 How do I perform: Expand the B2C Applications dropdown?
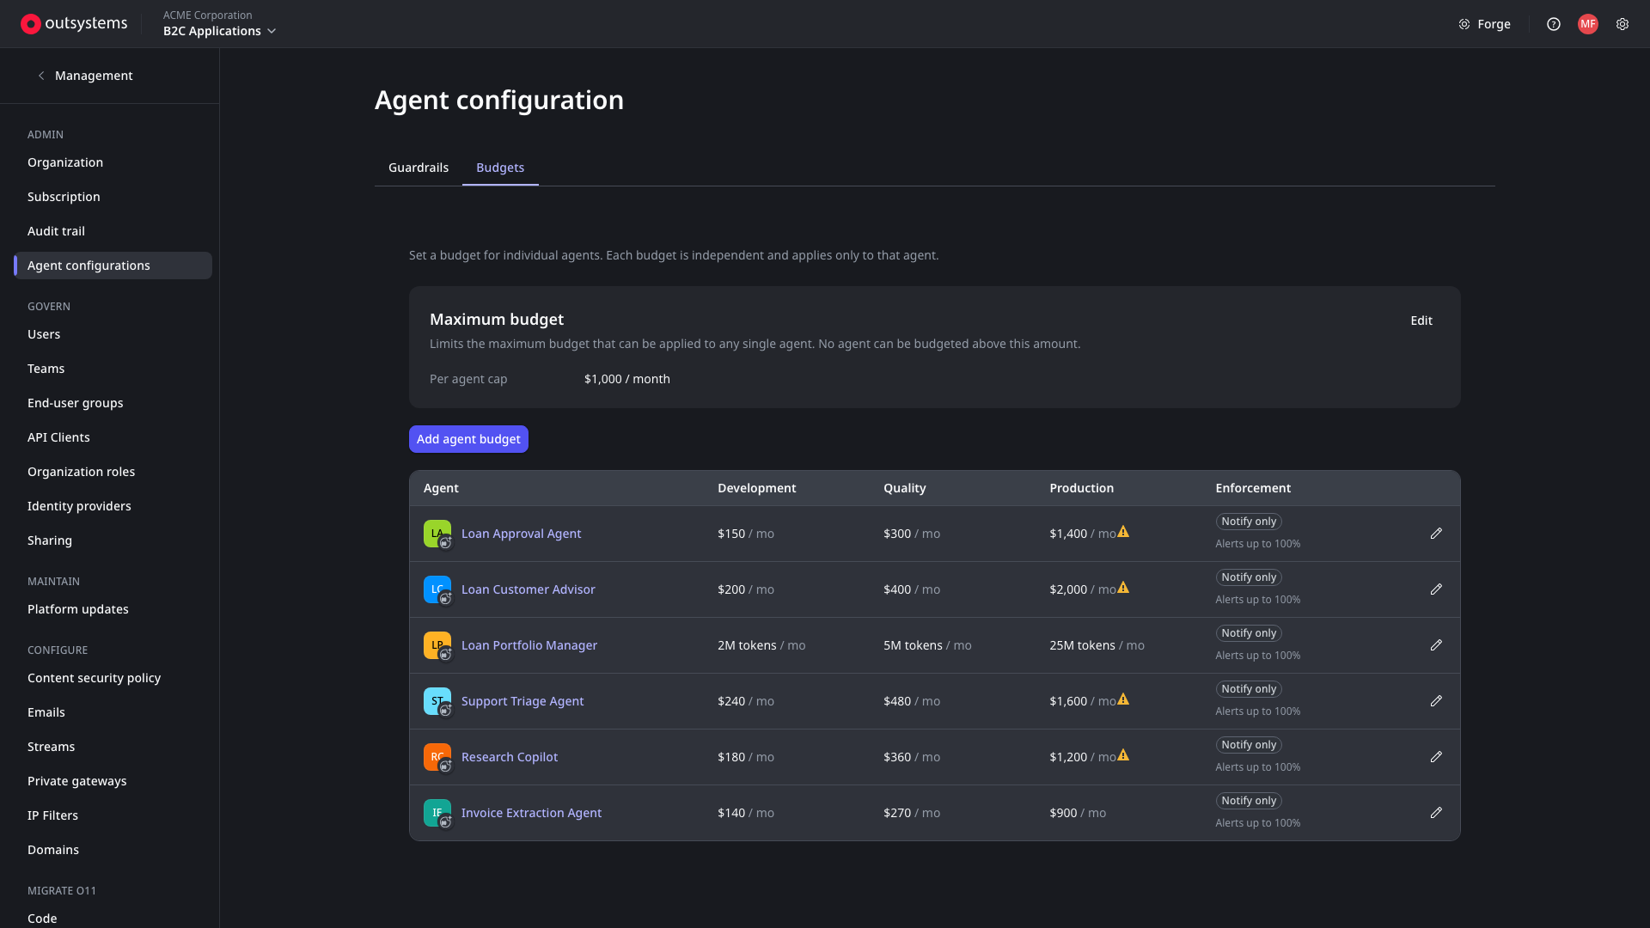pos(220,31)
